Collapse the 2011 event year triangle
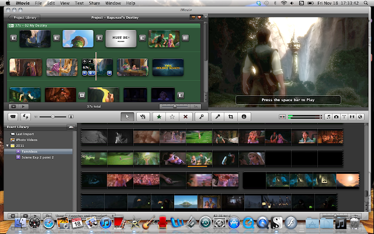 point(8,146)
